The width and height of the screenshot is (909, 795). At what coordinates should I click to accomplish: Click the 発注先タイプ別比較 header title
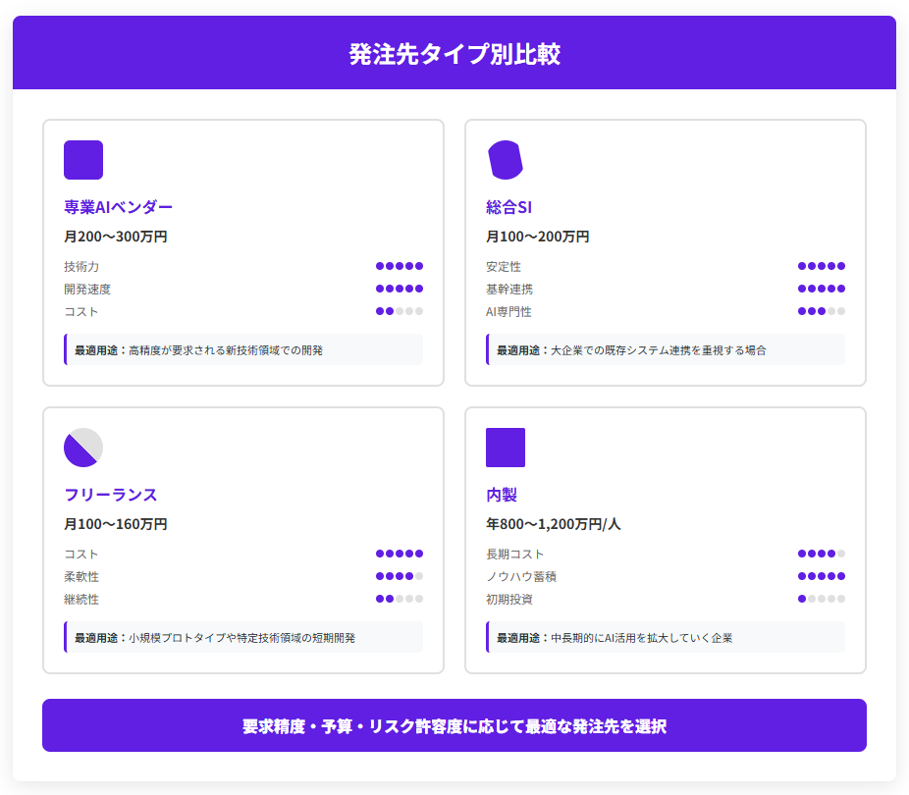[454, 54]
